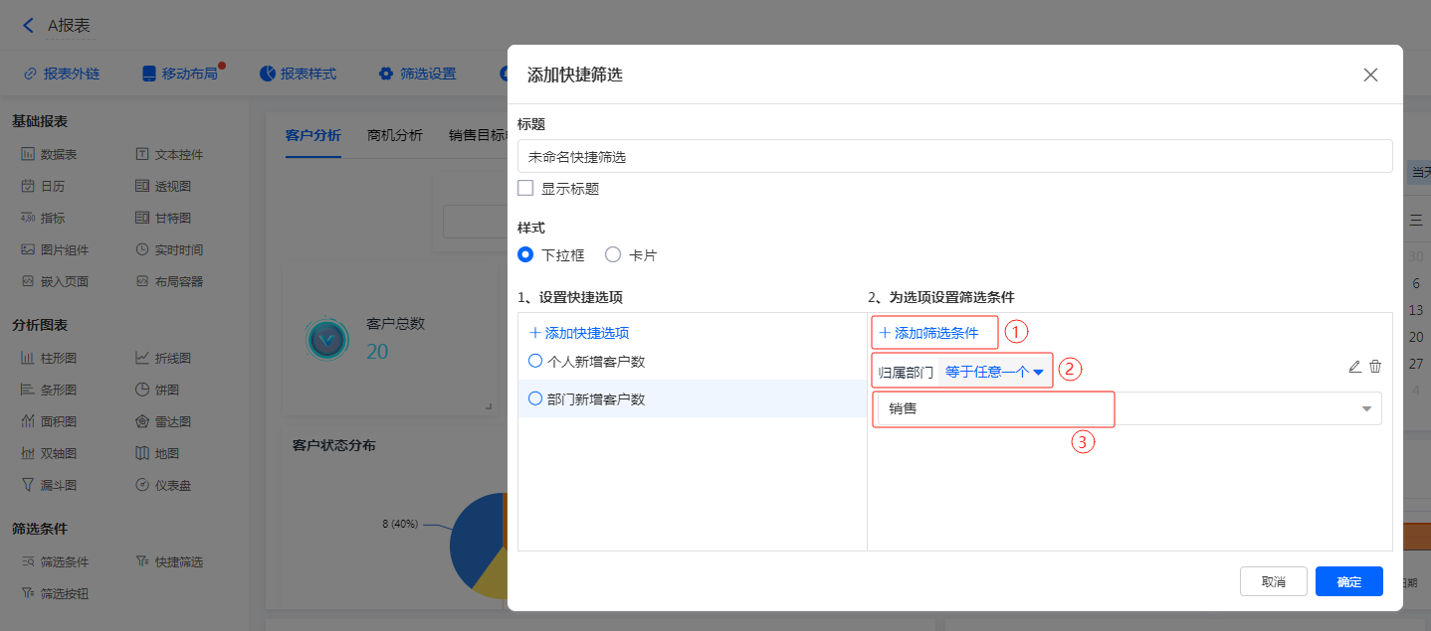Choose the 下拉框 style radio button
Screen dimensions: 1431x631
coord(526,255)
